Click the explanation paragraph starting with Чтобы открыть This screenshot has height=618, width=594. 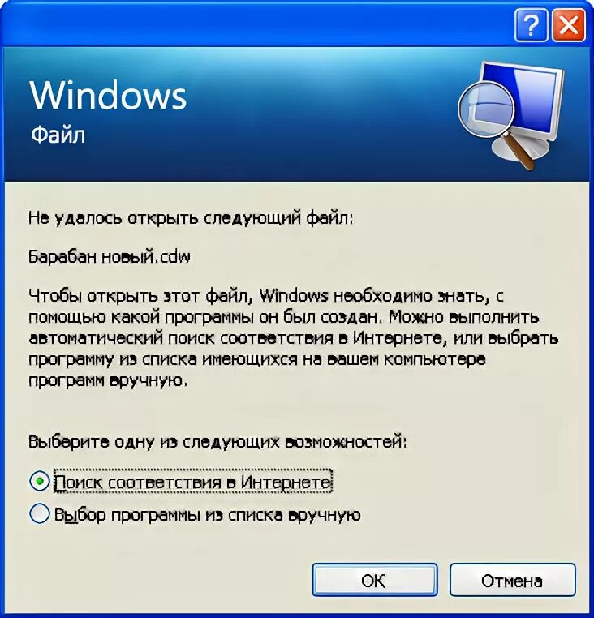(x=293, y=338)
